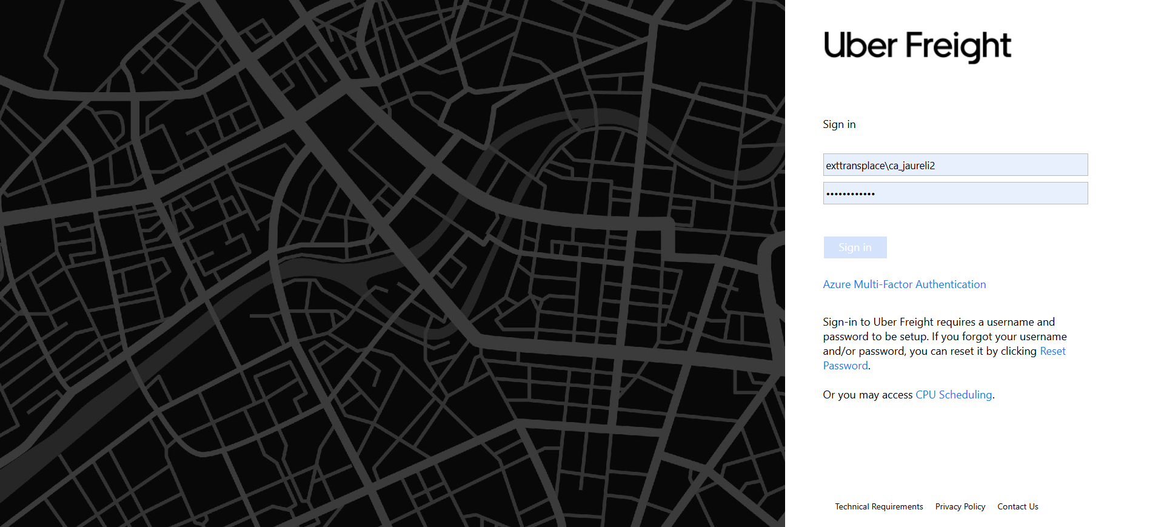Viewport: 1164px width, 527px height.
Task: Open the CPU Scheduling link
Action: [x=954, y=395]
